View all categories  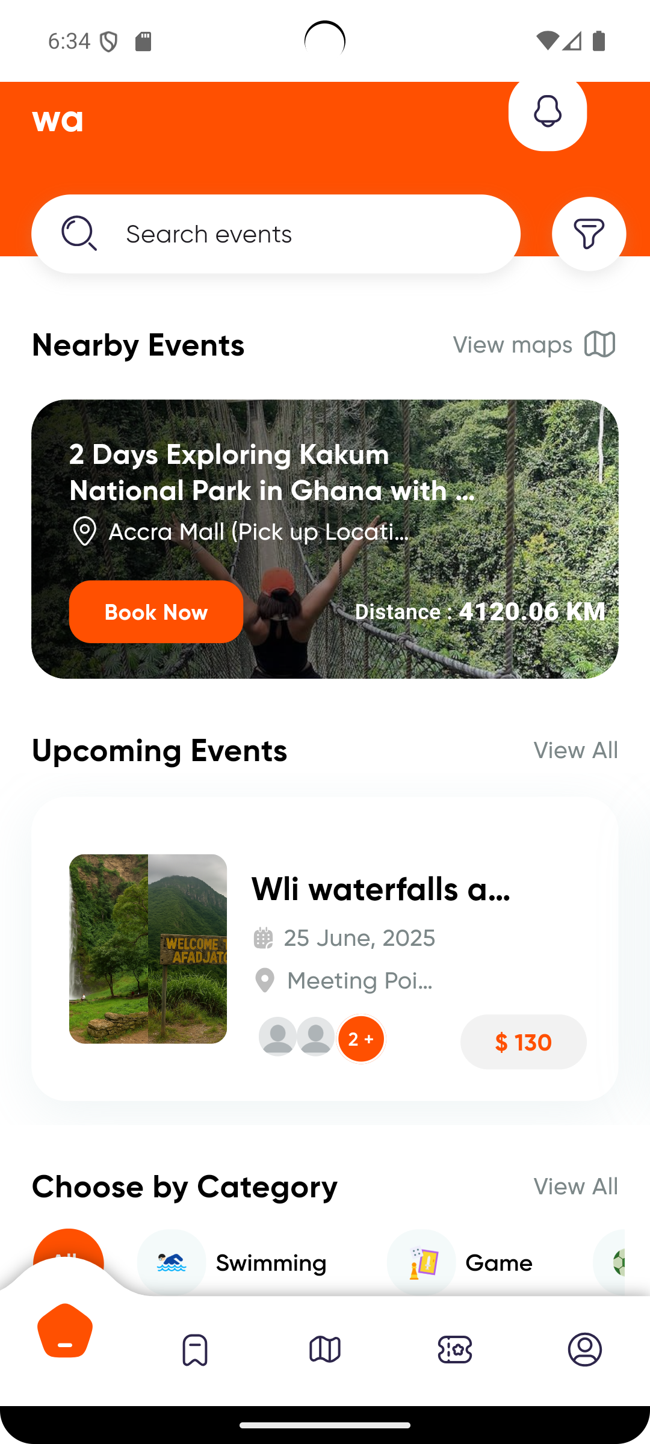[575, 1186]
